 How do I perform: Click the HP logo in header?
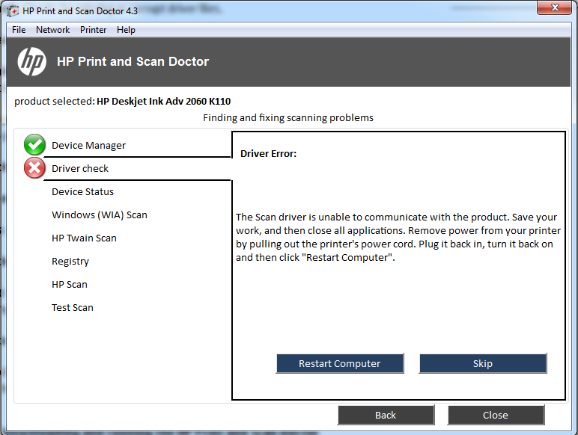(x=31, y=61)
